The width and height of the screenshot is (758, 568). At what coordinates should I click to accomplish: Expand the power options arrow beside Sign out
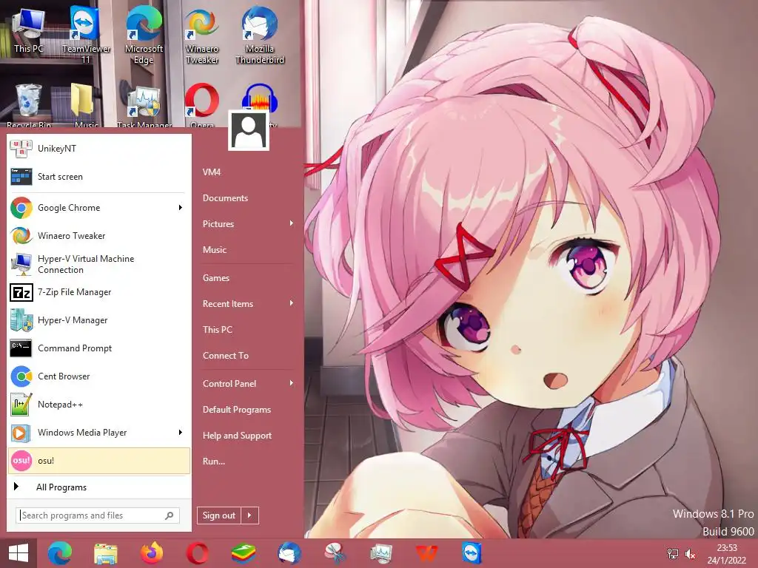point(250,515)
